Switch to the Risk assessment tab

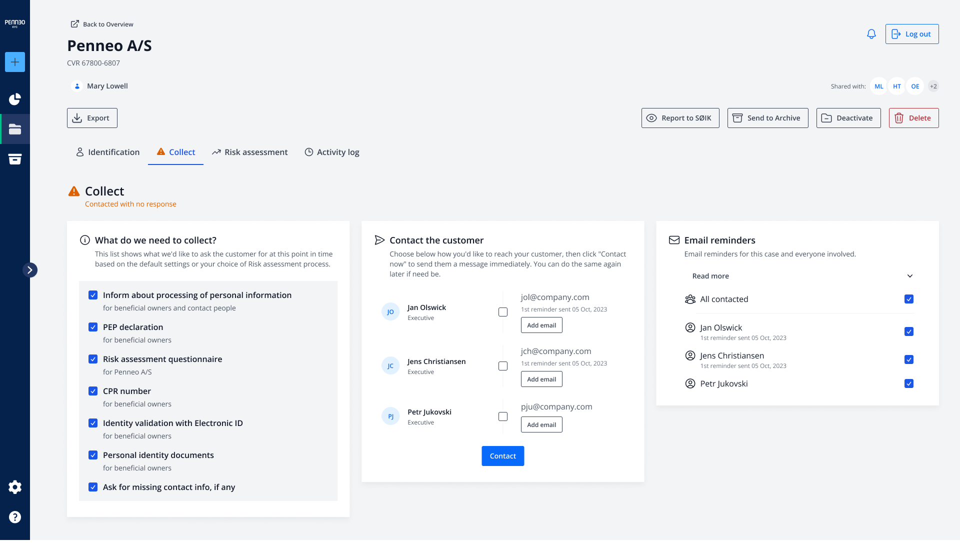click(x=250, y=152)
